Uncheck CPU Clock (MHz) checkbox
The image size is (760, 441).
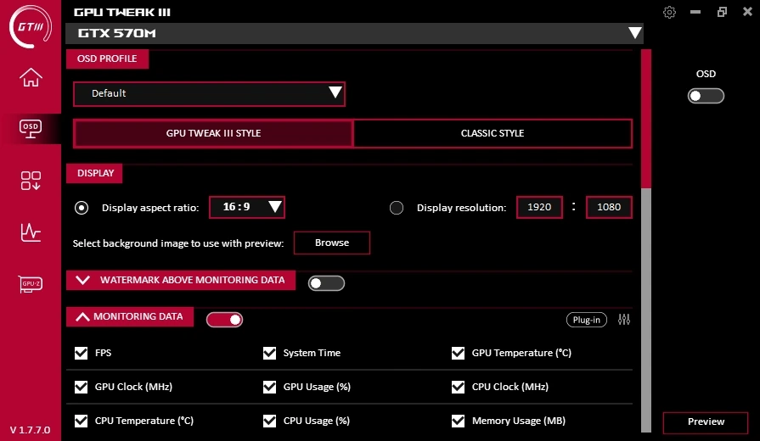[x=458, y=387]
